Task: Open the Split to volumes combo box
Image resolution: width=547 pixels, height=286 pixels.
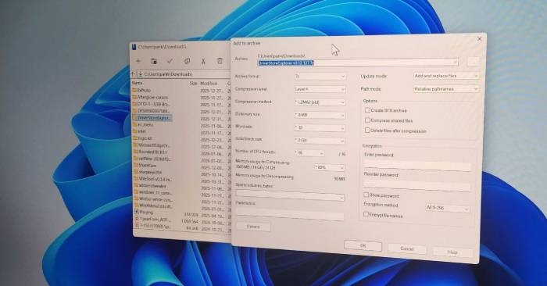Action: tap(290, 195)
